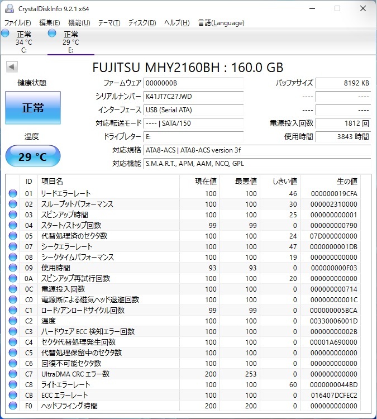Screen dimensions: 377x419
Task: Click status icon for ID 04 スタート/ストップ回数
Action: coord(13,225)
